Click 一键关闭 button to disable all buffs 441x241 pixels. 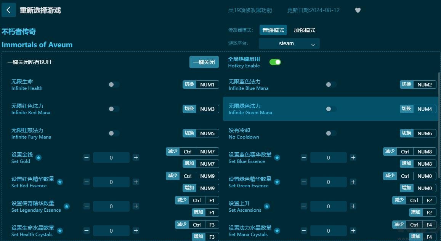(x=204, y=62)
